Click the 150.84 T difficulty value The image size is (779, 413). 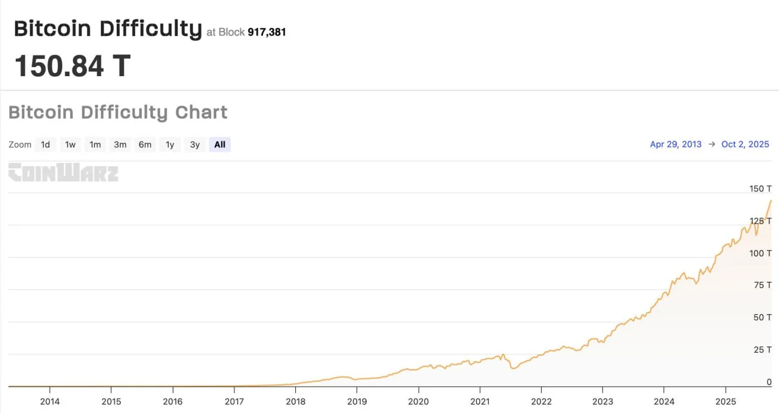pyautogui.click(x=72, y=66)
